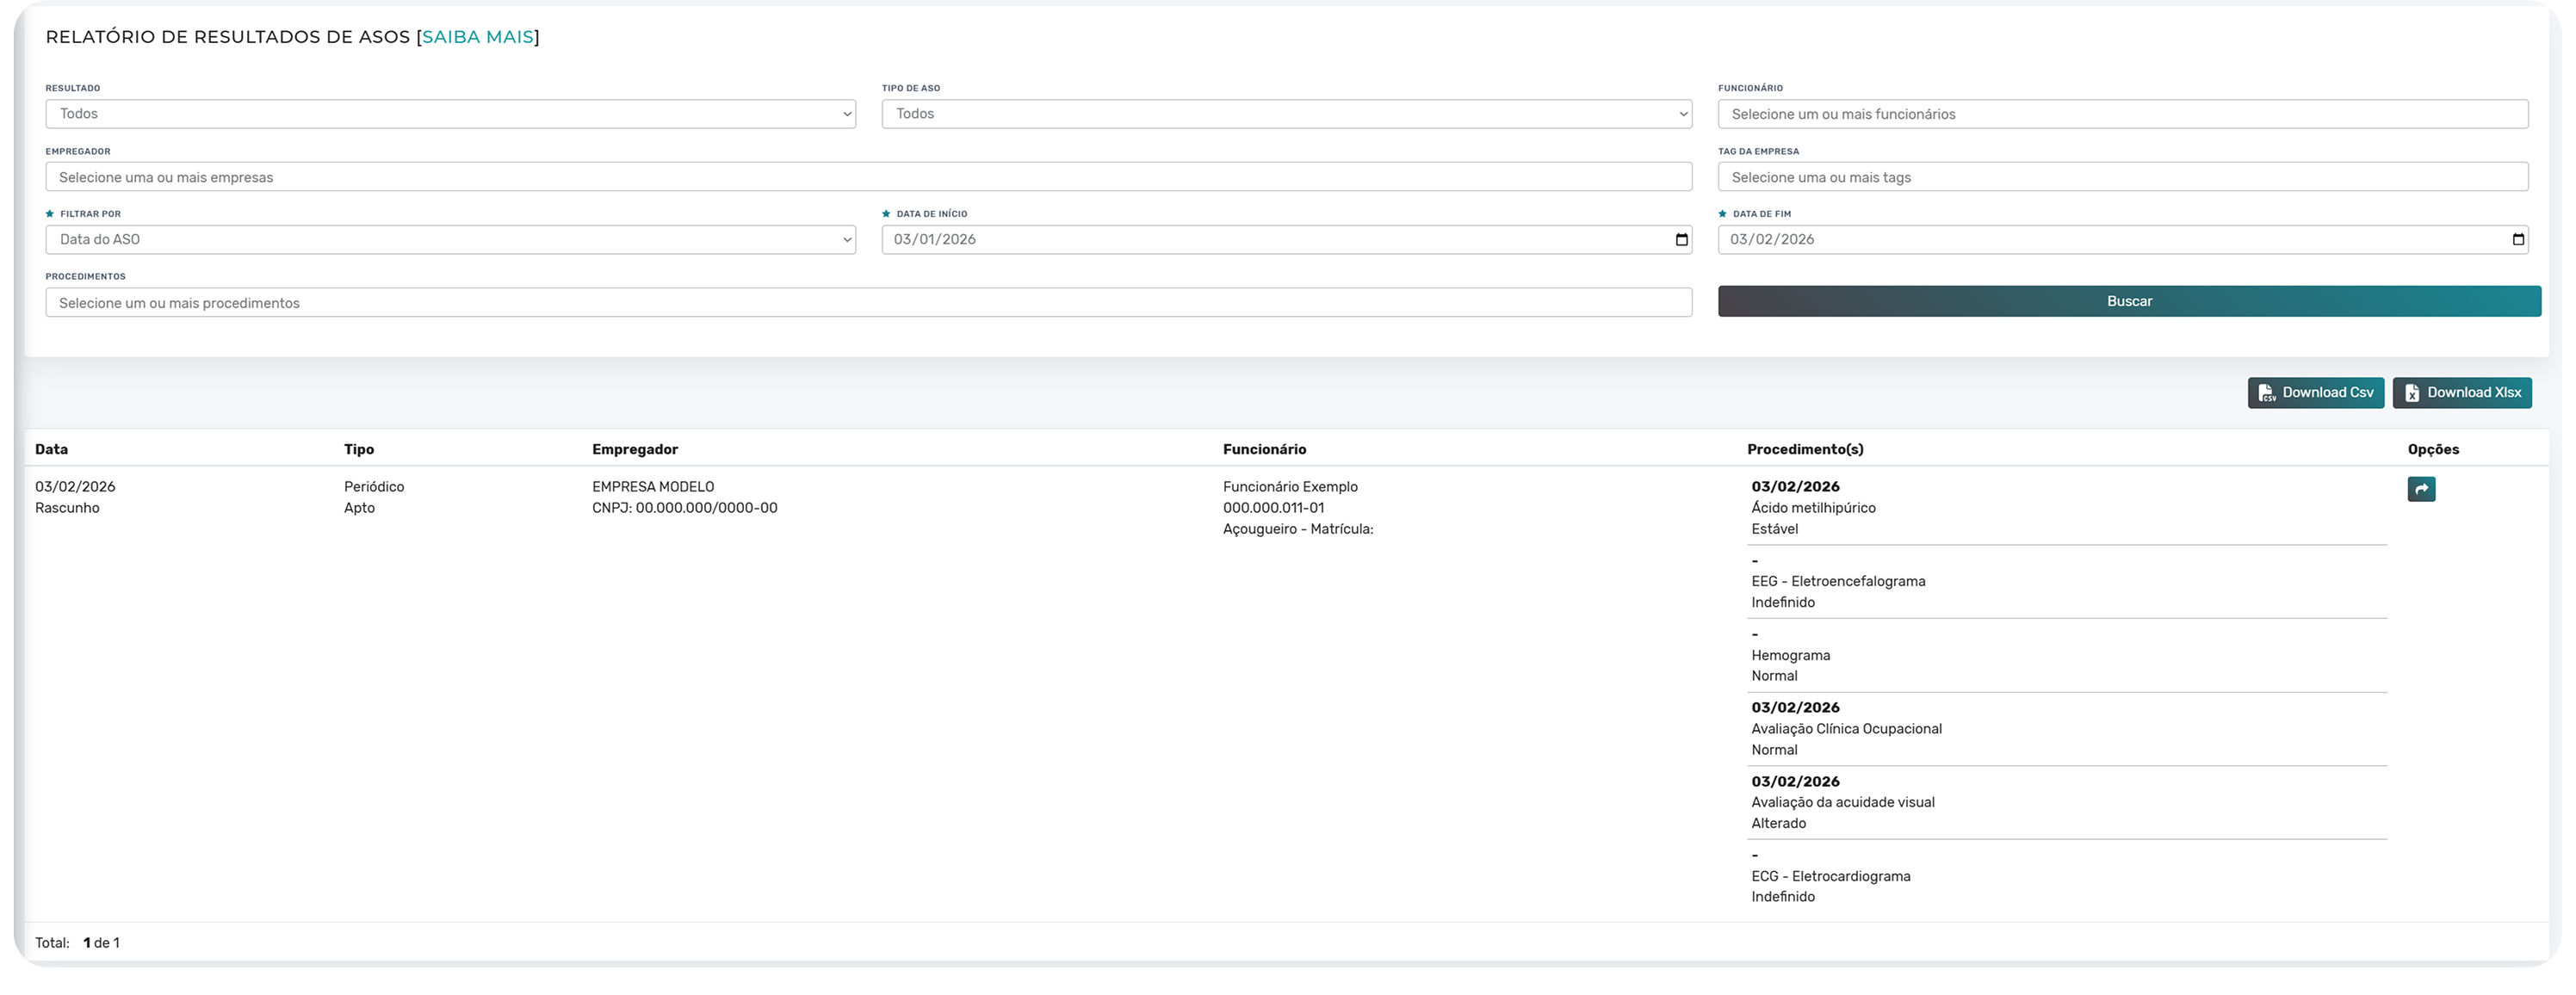Click the Empregador companies field

[x=868, y=177]
